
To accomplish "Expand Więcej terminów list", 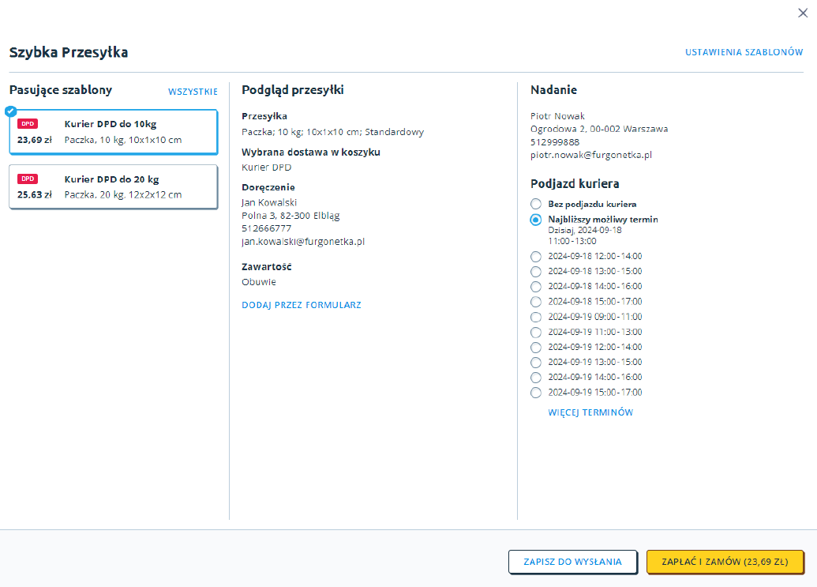I will coord(590,412).
